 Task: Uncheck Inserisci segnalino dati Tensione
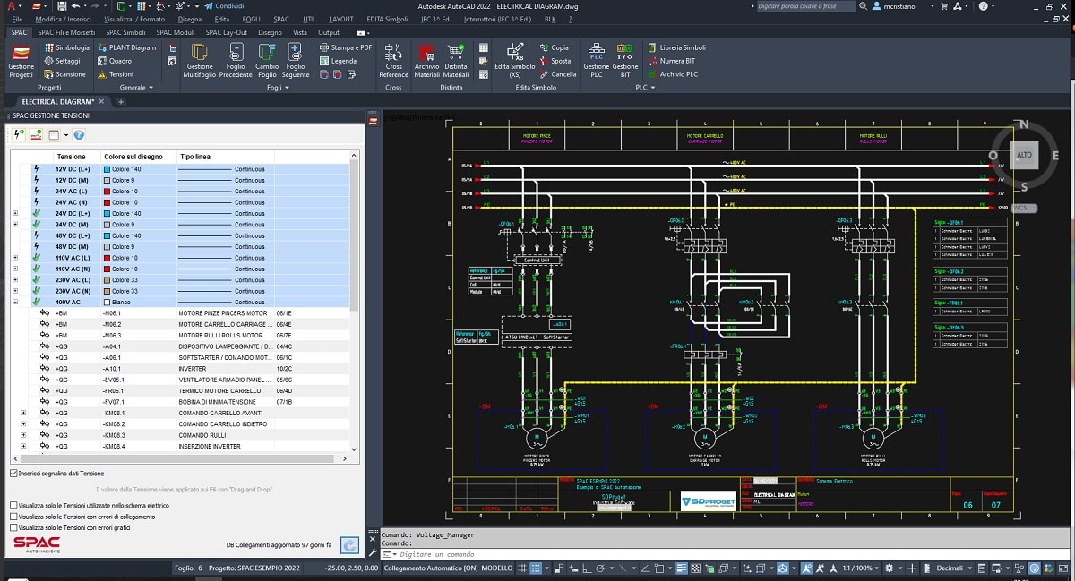click(13, 473)
